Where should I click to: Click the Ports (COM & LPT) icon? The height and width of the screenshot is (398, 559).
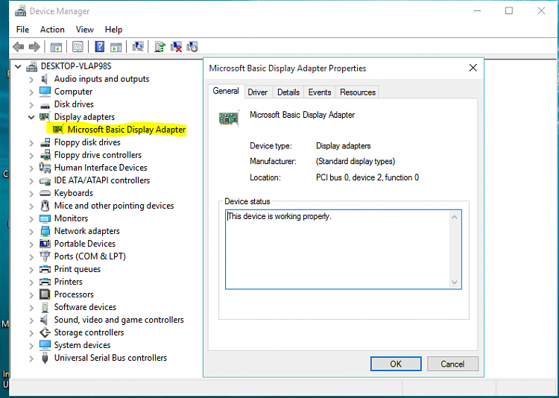click(x=45, y=256)
